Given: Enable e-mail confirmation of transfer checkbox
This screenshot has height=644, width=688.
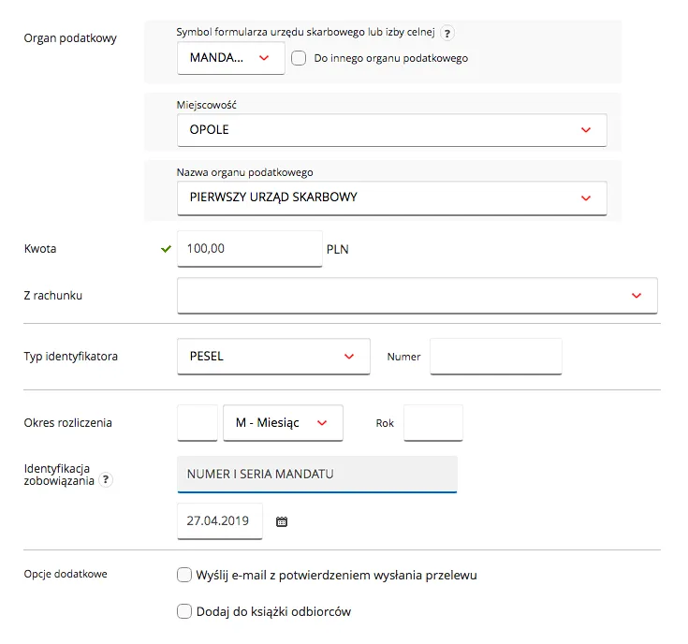Looking at the screenshot, I should pos(184,575).
